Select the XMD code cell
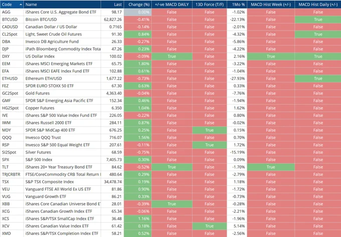The width and height of the screenshot is (341, 237). [12, 233]
